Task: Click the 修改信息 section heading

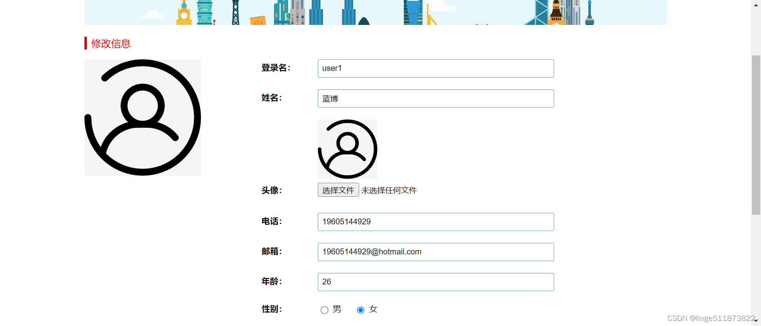Action: tap(111, 44)
